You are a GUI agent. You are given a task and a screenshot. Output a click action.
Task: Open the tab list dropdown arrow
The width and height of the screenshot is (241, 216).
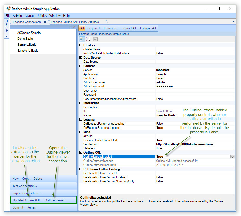[x=233, y=22]
